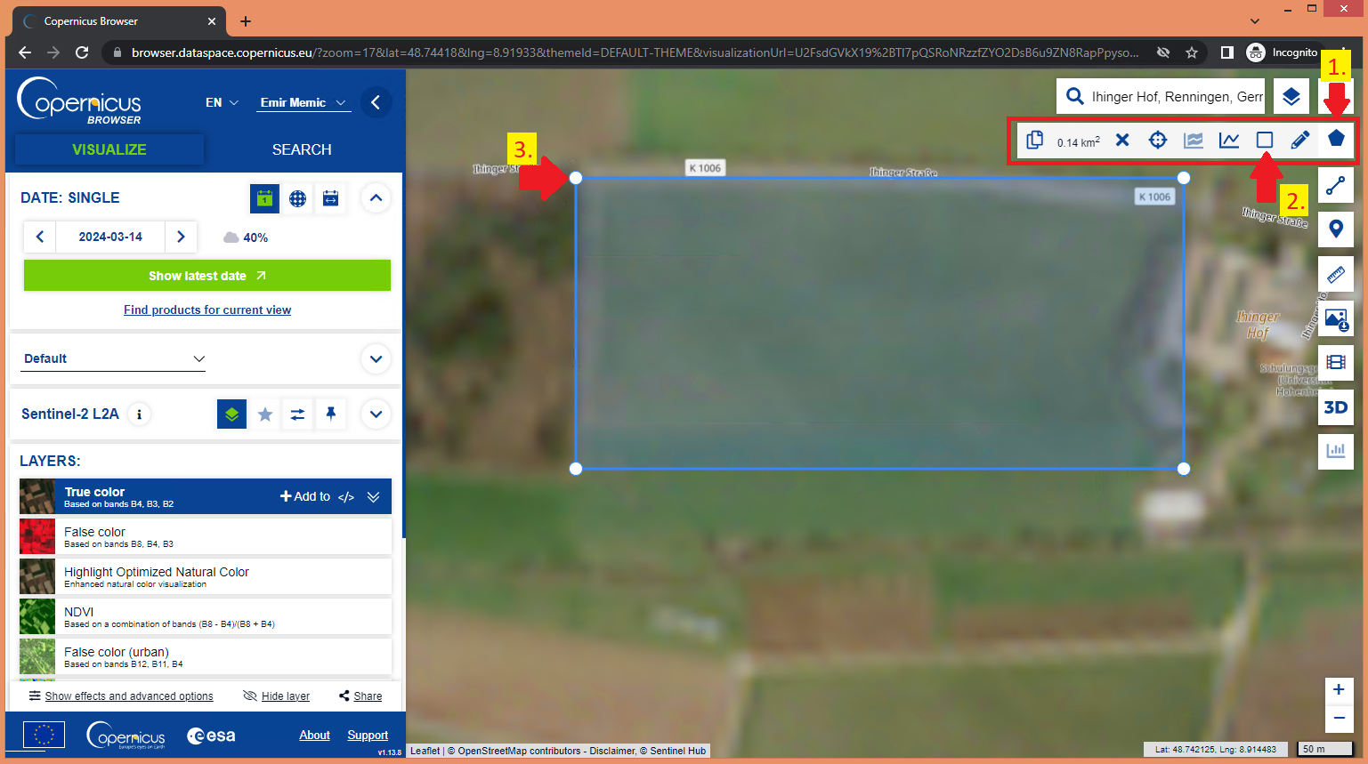Bookmark the page with the star
1368x764 pixels.
pos(1192,52)
